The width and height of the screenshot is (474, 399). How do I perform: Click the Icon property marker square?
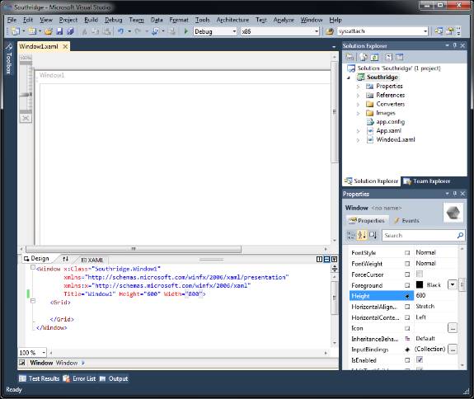pos(407,328)
